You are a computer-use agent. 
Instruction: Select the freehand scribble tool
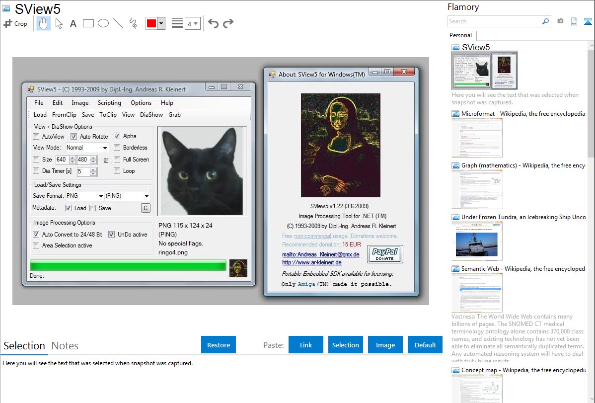[133, 23]
